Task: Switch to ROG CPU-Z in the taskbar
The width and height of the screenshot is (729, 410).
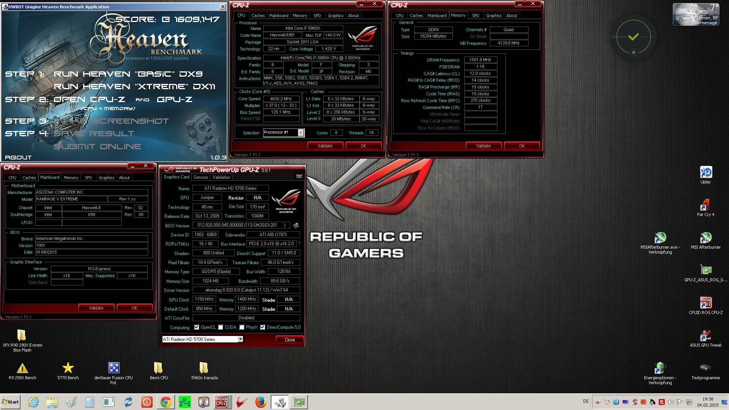Action: click(x=222, y=402)
